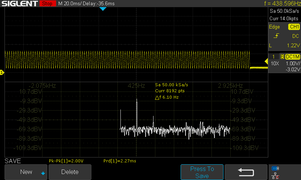
Task: Click the network disconnected status icon
Action: [x=275, y=175]
